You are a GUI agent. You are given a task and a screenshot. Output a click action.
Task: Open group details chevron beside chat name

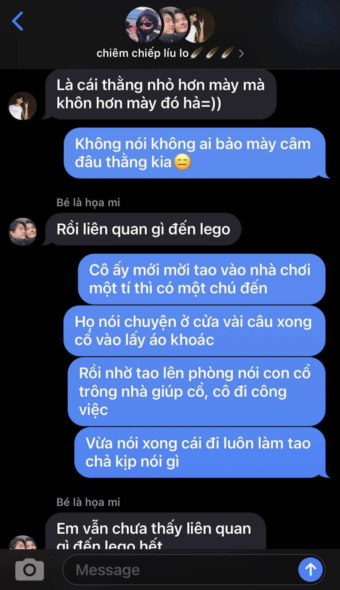(241, 54)
